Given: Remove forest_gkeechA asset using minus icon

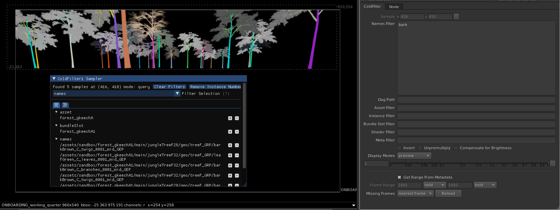Looking at the screenshot, I should click(237, 118).
